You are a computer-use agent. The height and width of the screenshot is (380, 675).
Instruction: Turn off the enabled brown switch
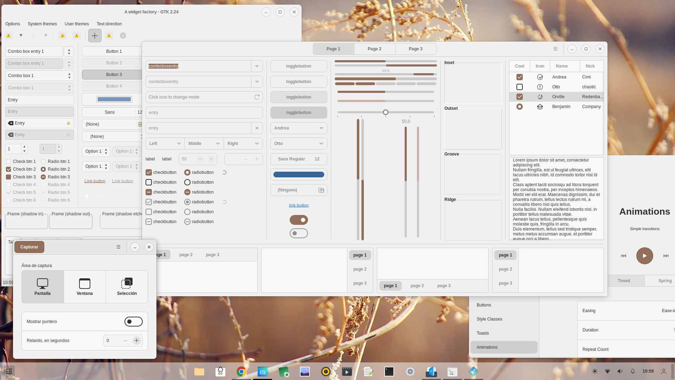[299, 220]
